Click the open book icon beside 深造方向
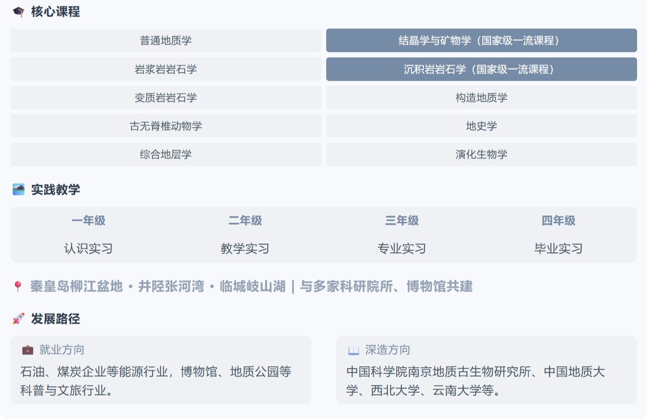The width and height of the screenshot is (648, 419). pyautogui.click(x=353, y=350)
